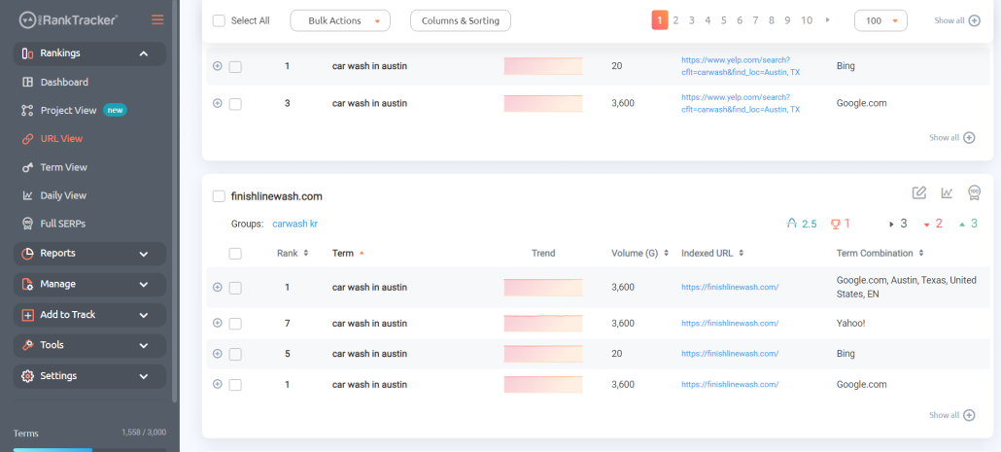Expand the Reports section
Image resolution: width=1001 pixels, height=452 pixels.
click(x=89, y=254)
